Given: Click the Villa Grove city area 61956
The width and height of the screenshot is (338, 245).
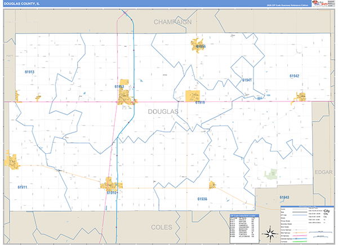Looking at the screenshot, I should tap(197, 46).
